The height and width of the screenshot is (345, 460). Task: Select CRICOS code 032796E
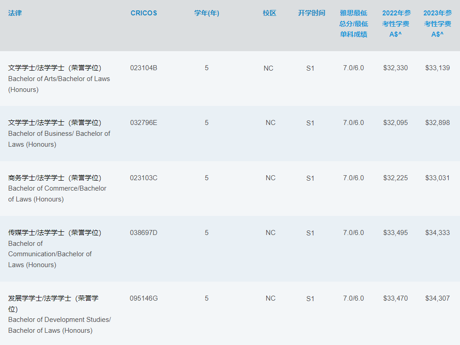144,123
